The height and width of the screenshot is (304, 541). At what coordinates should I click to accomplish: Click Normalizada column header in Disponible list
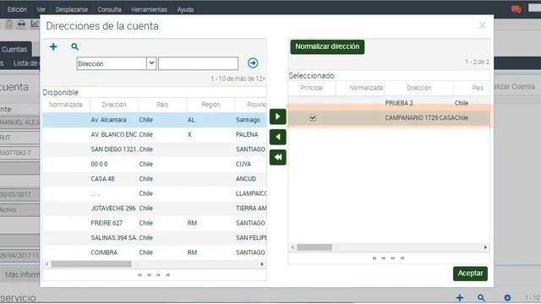tap(66, 105)
